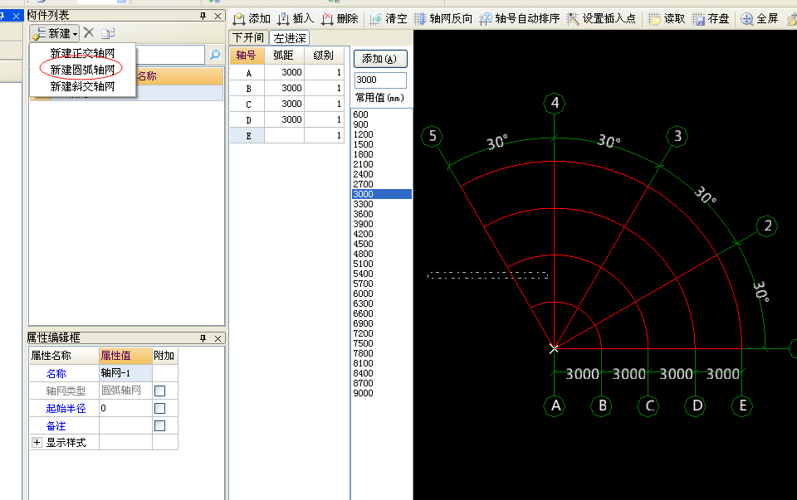
Task: Choose common value 2400 from list
Action: tap(381, 174)
